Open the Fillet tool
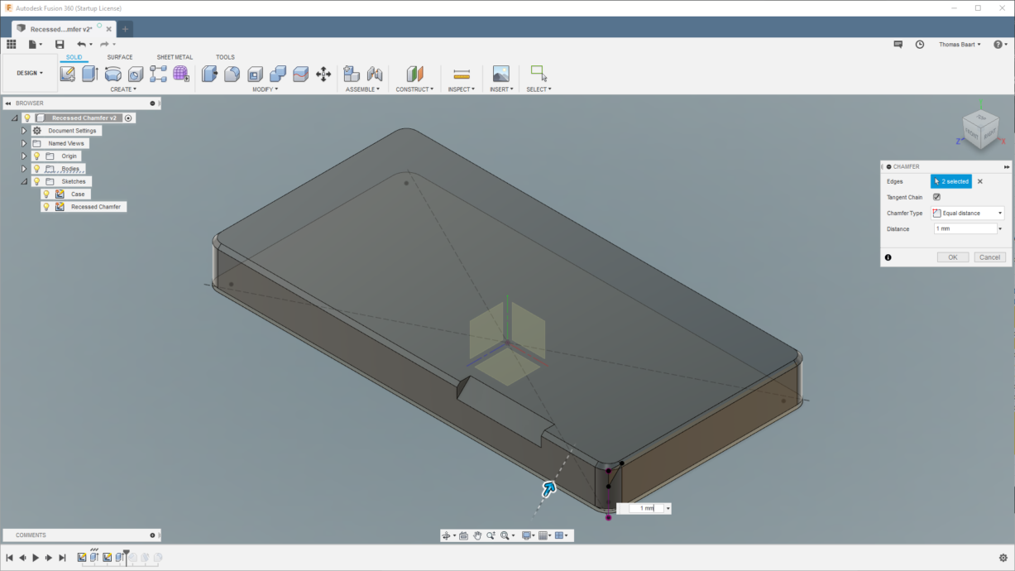The width and height of the screenshot is (1015, 571). coord(232,74)
